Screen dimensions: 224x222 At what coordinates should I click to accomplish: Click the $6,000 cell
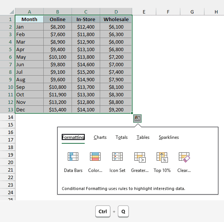tap(116, 42)
